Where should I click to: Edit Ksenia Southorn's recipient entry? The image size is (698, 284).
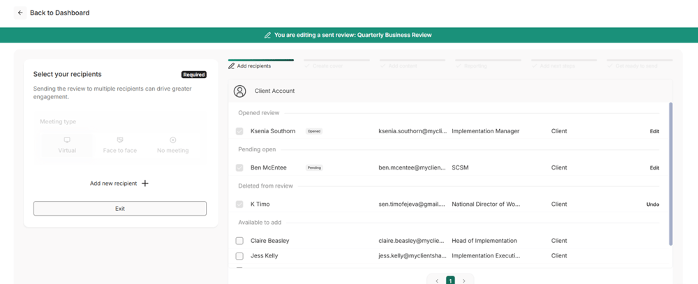(655, 131)
